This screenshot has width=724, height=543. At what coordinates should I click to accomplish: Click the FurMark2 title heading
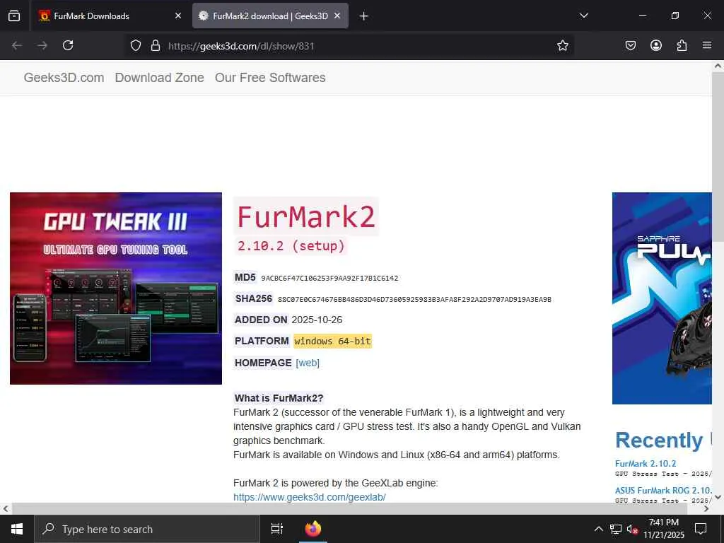coord(305,216)
